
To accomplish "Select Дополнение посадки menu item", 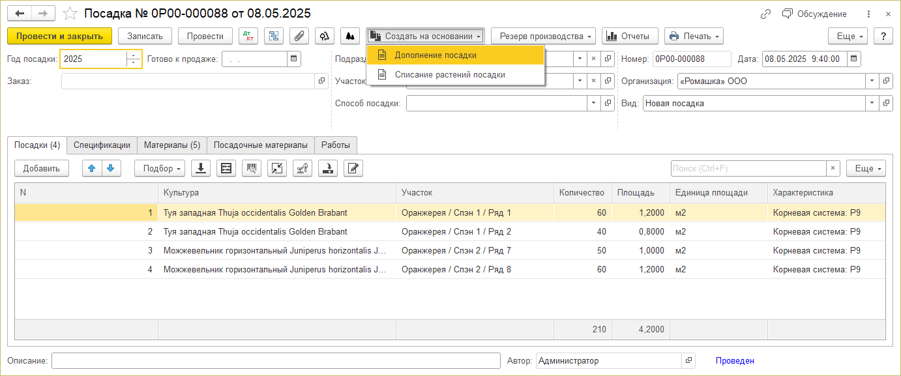I will pyautogui.click(x=436, y=55).
